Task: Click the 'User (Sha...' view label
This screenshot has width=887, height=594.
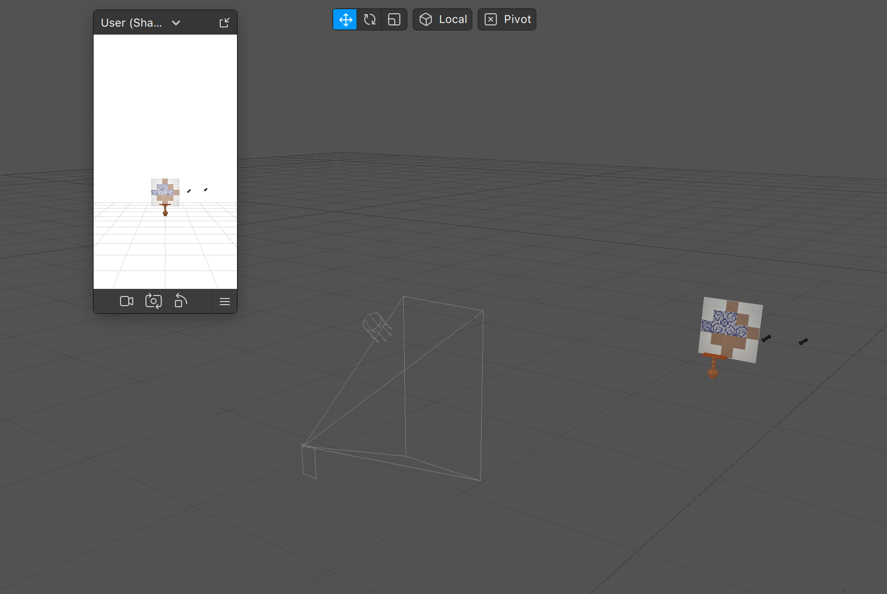Action: [131, 23]
